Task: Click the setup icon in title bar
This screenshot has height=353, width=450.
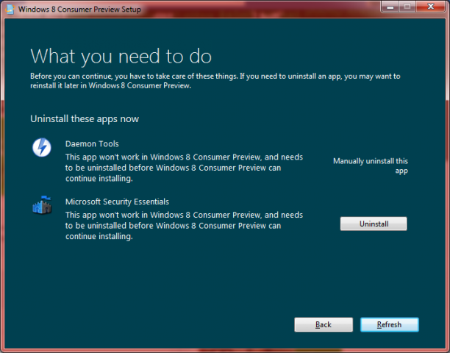Action: [x=10, y=9]
